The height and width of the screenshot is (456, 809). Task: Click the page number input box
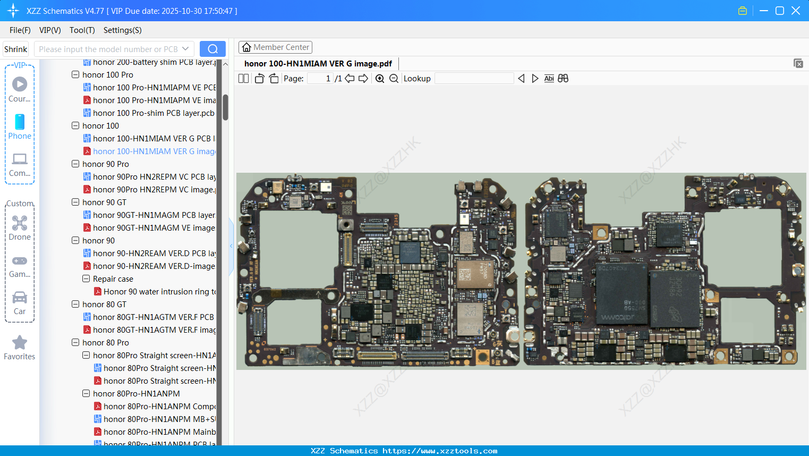coord(320,79)
